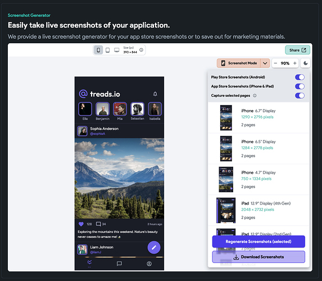The image size is (322, 281).
Task: Toggle dark mode moon icon
Action: coord(305,63)
